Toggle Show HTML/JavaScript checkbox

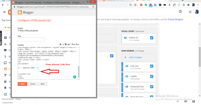[19, 30]
